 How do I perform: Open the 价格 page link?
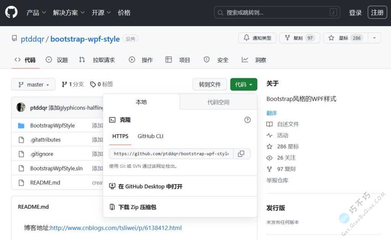[x=124, y=13]
